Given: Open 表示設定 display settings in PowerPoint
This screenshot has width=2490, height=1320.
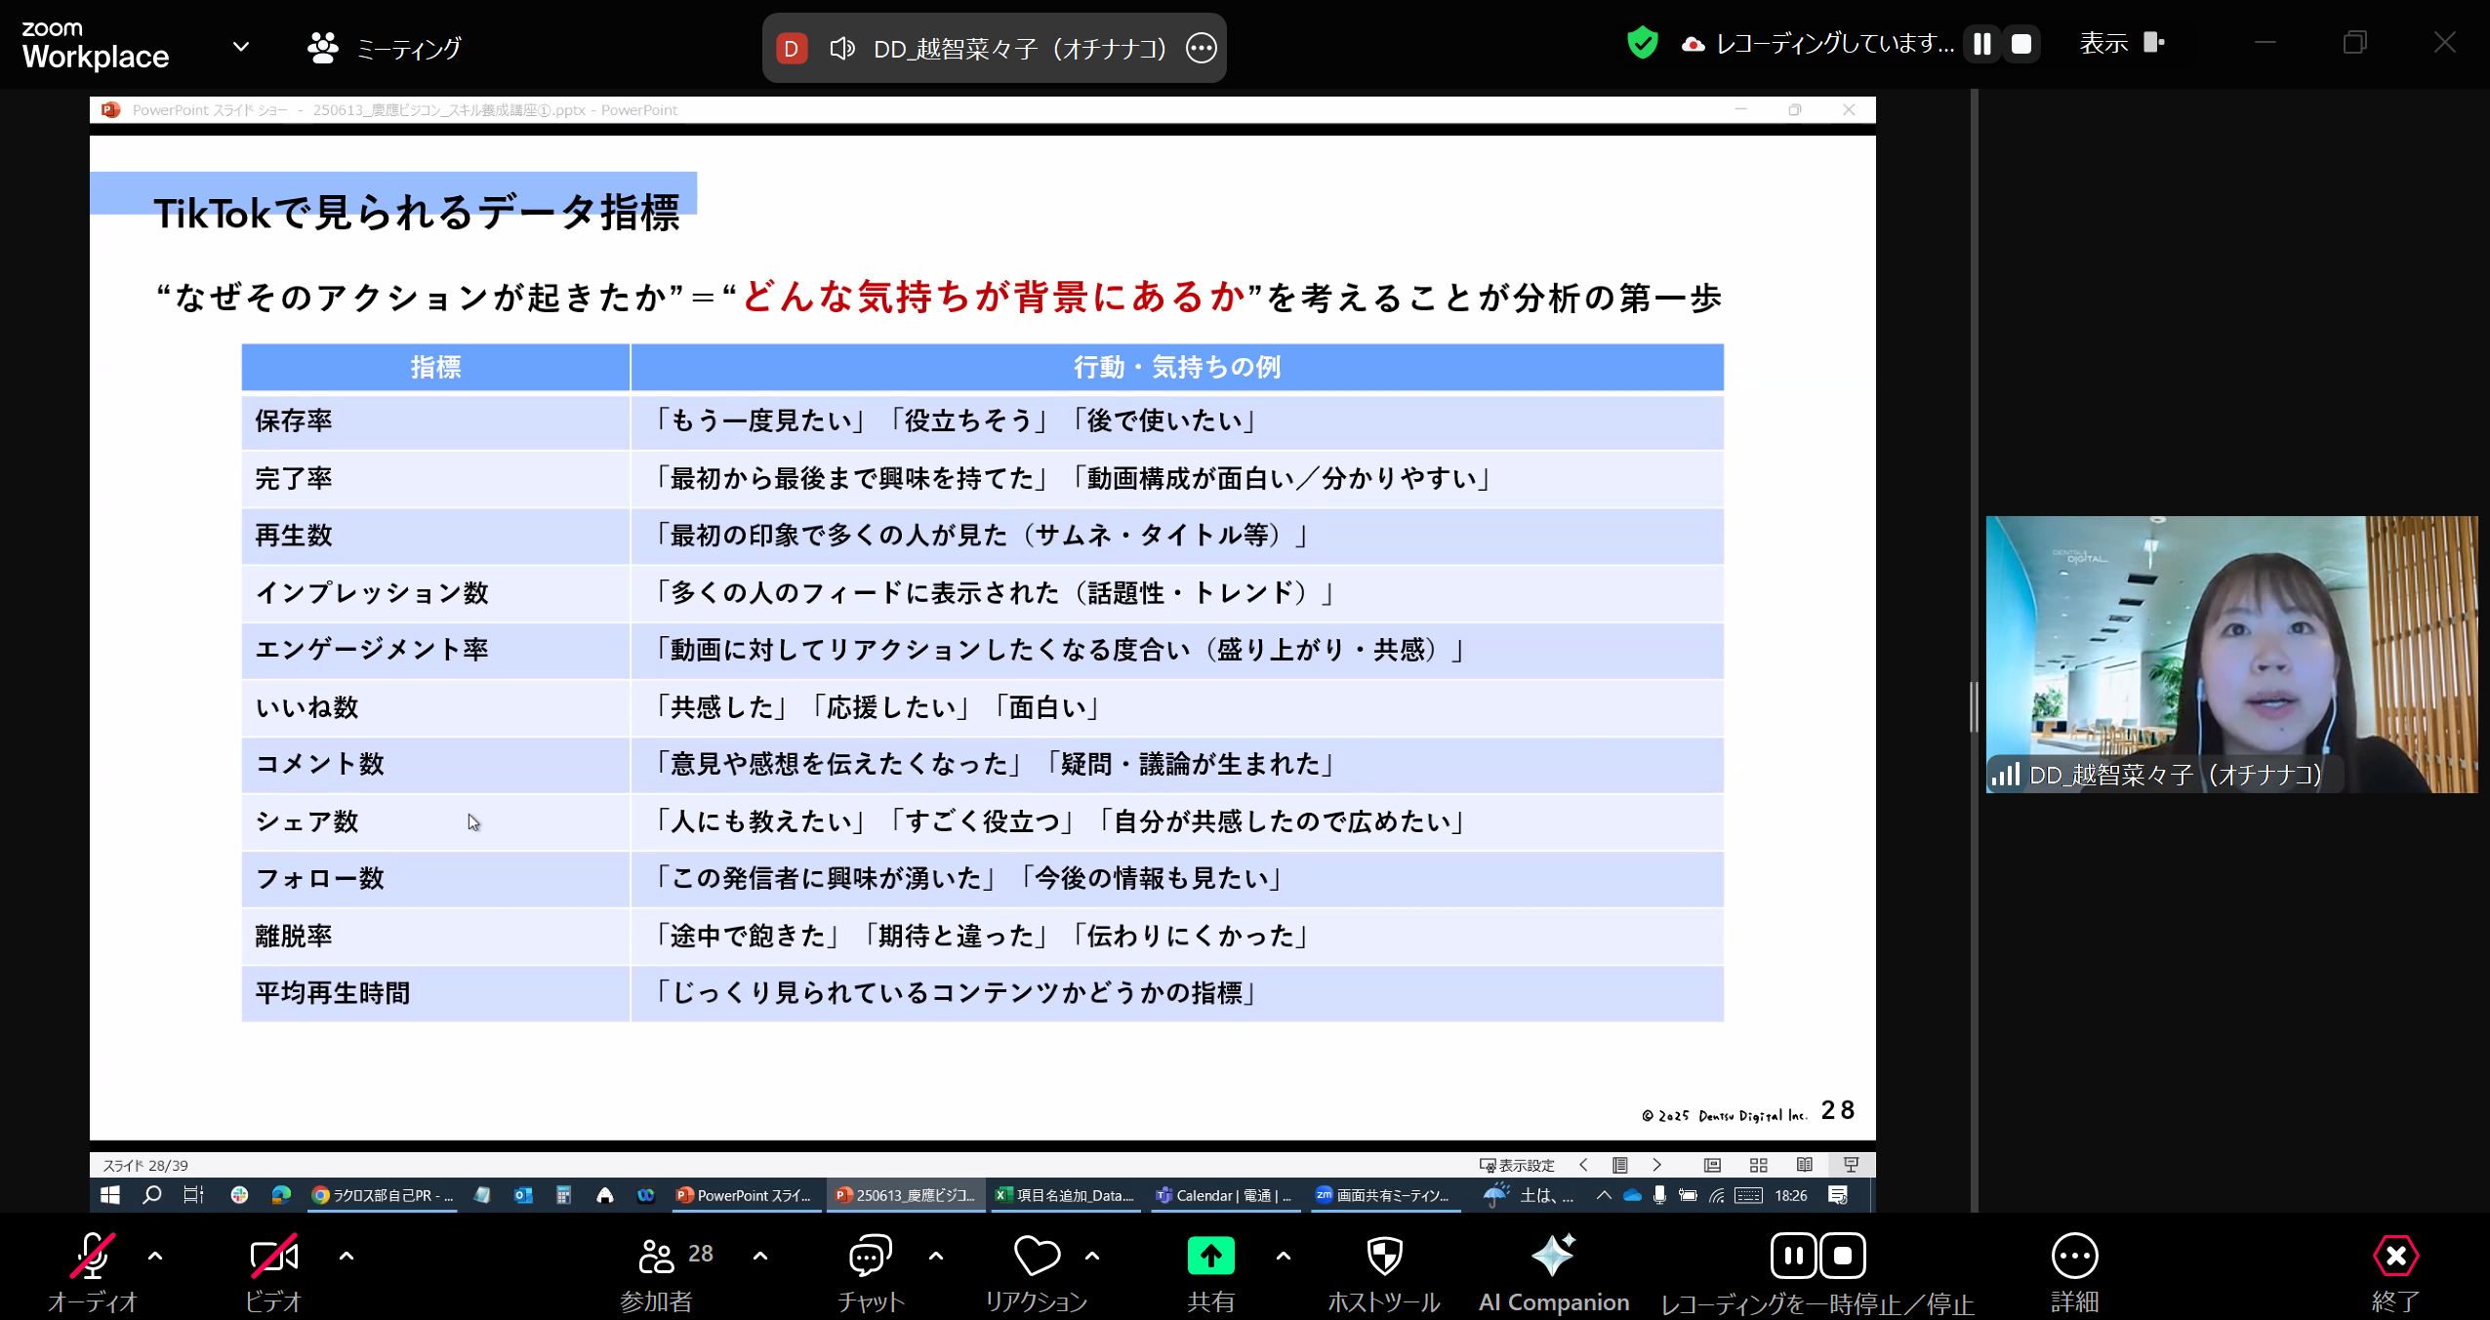Looking at the screenshot, I should 1517,1165.
